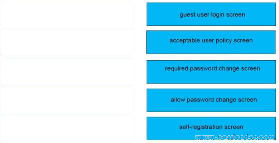Click the text 'acceptable user policy screen'
Image resolution: width=279 pixels, height=143 pixels.
211,41
